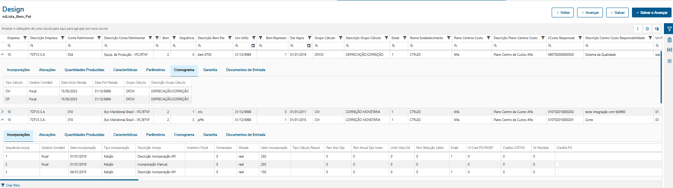This screenshot has height=188, width=673.
Task: Open calendar picker in Dat Aquis filter
Action: tap(309, 46)
